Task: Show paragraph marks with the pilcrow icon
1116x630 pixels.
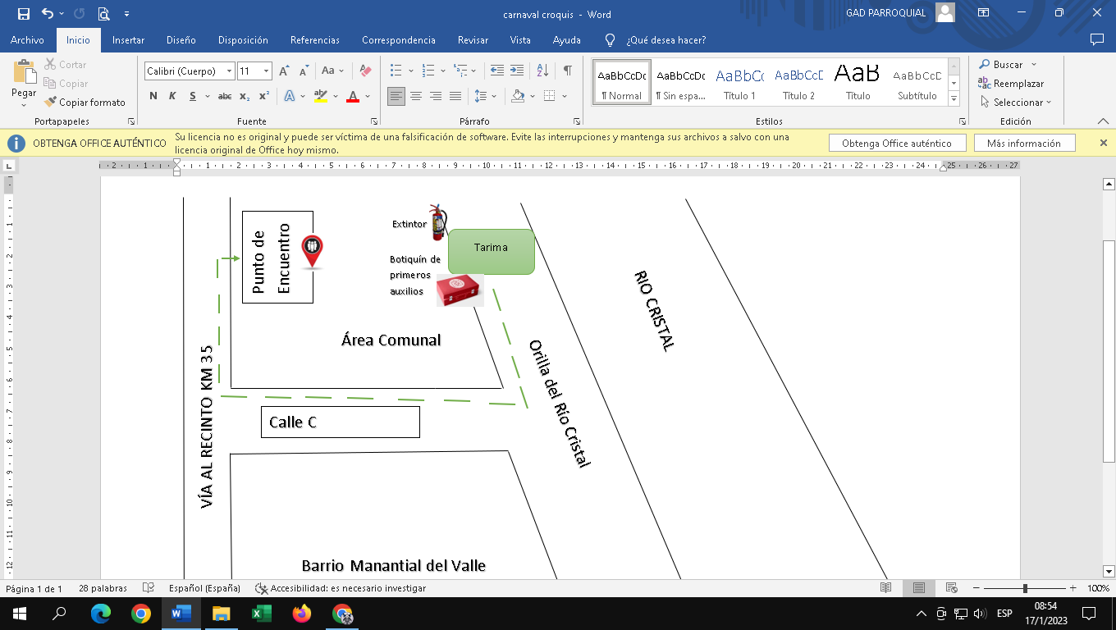Action: click(567, 71)
